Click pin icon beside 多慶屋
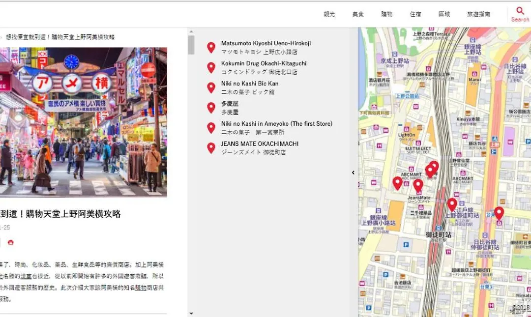 click(x=211, y=108)
